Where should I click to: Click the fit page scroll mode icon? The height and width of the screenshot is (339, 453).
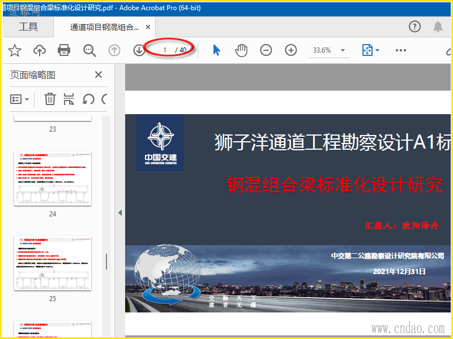[367, 50]
